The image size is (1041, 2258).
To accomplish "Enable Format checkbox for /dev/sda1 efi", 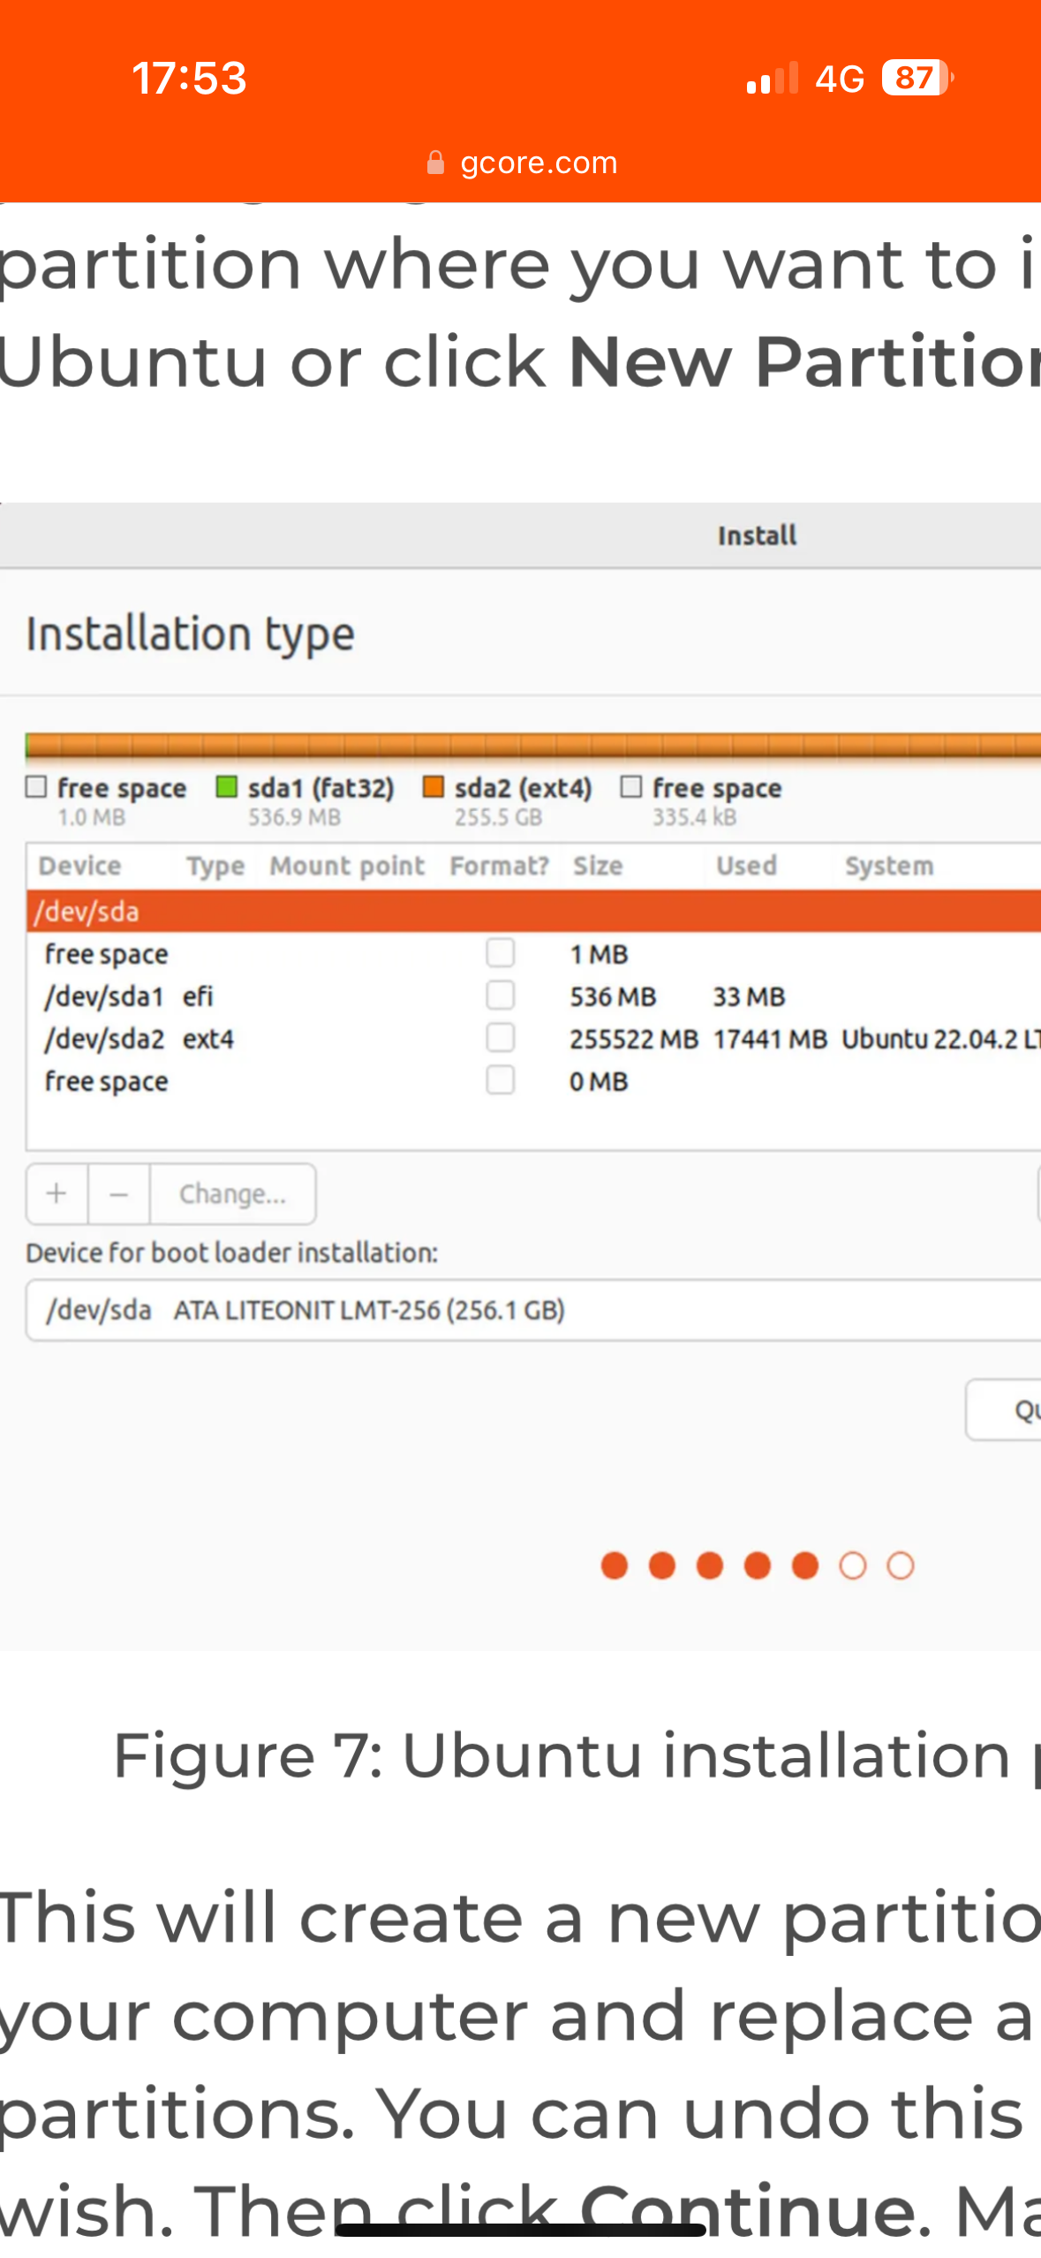I will [x=501, y=996].
